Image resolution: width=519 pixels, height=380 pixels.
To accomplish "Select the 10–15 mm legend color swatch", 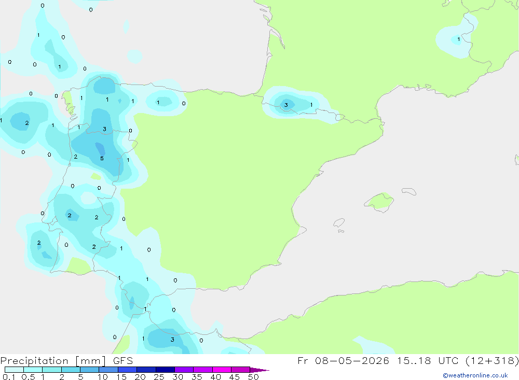I will coord(108,370).
